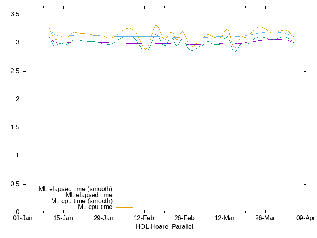317x238 pixels.
Task: Click the purple ML elapsed time (smooth) legend line
Action: 124,190
